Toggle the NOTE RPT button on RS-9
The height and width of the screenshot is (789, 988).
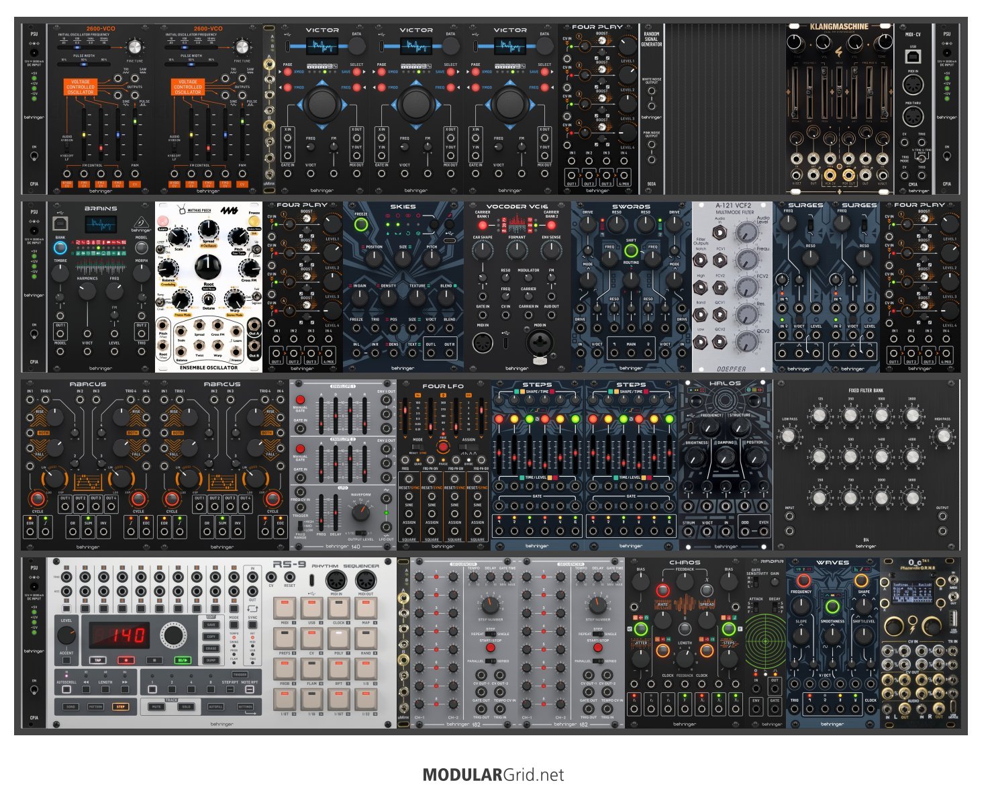pyautogui.click(x=249, y=689)
